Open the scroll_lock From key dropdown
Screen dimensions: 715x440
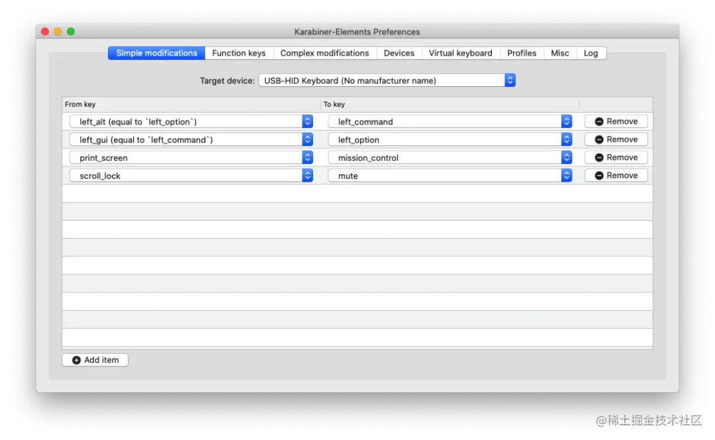191,176
